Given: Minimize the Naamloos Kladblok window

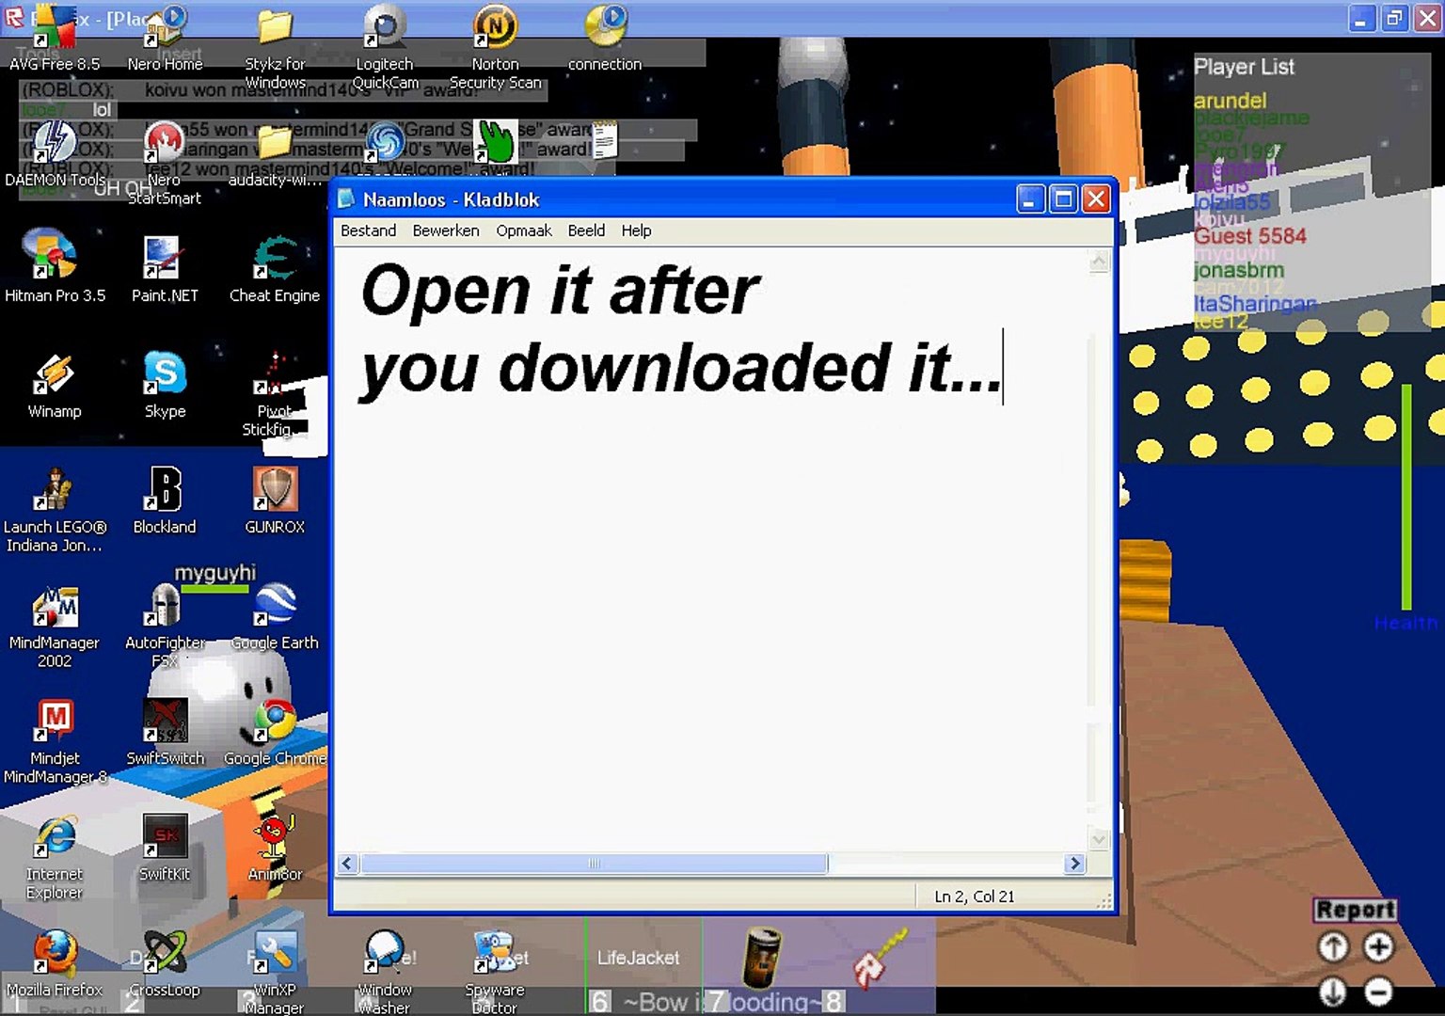Looking at the screenshot, I should click(x=1030, y=199).
